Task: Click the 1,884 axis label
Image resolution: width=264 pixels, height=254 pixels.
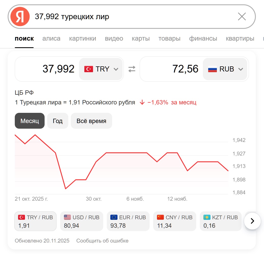Action: pos(239,192)
